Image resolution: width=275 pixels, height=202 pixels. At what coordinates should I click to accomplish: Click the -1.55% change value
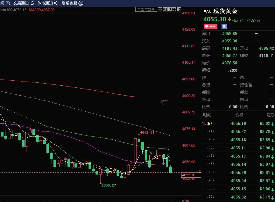(253, 20)
